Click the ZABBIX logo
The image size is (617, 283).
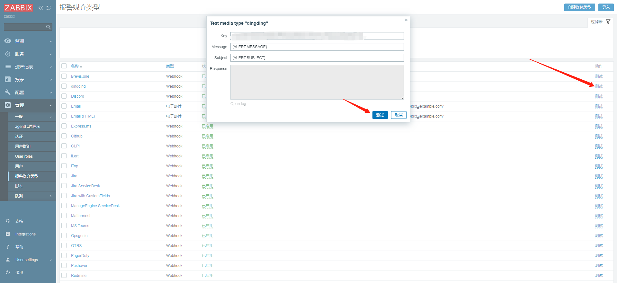click(x=18, y=7)
